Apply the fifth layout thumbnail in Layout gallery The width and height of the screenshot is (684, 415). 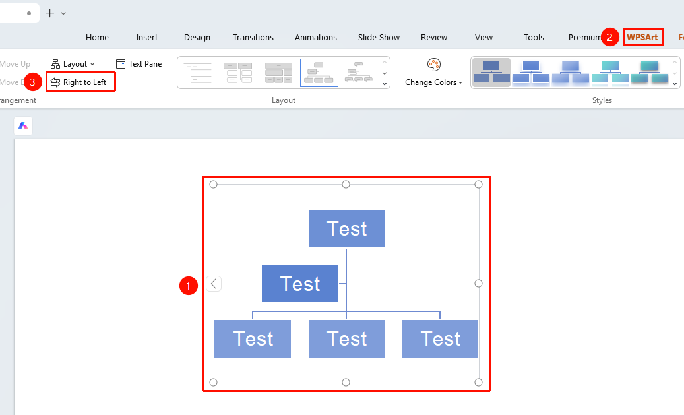359,73
